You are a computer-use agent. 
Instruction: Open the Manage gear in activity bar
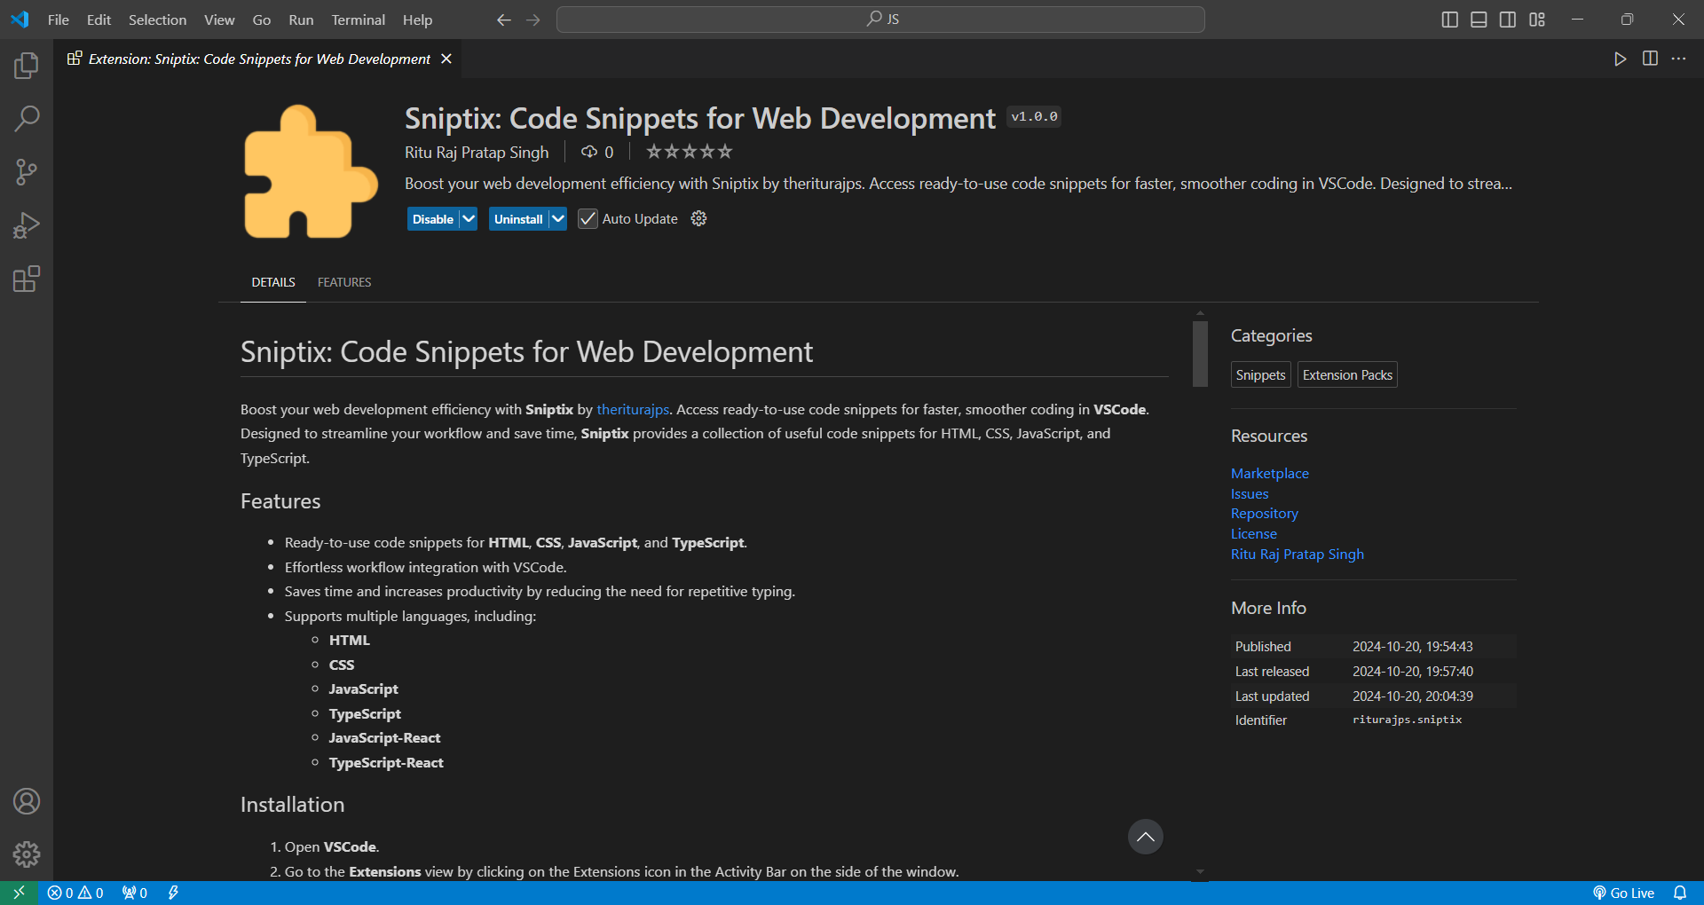click(27, 854)
